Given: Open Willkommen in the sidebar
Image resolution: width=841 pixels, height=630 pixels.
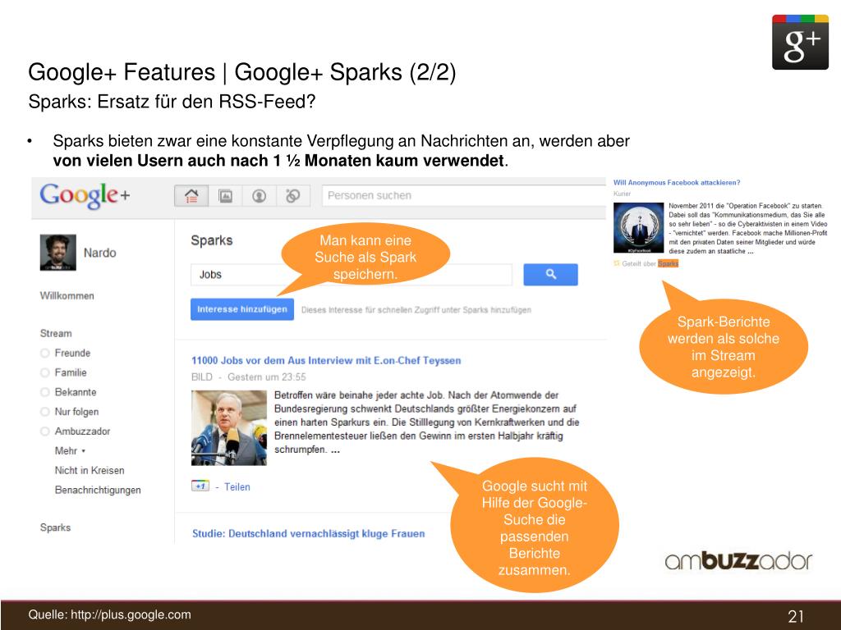Looking at the screenshot, I should [67, 295].
